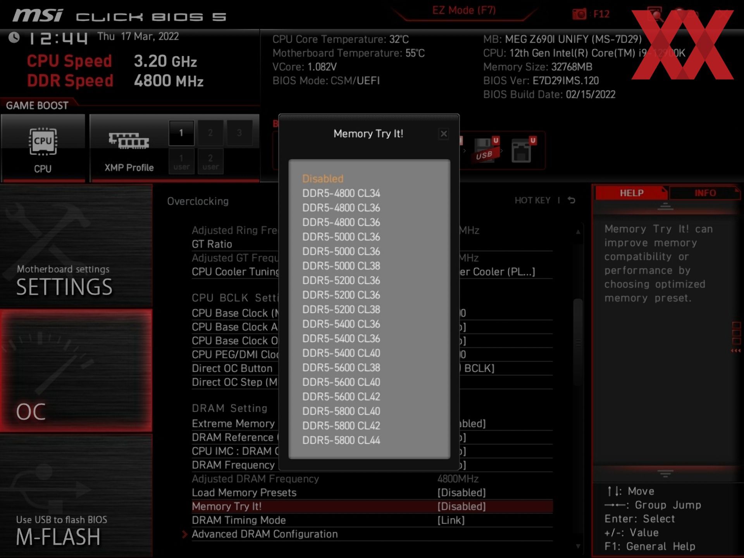The image size is (744, 558).
Task: Click the DDR Speed 4800 MHz readout
Action: (115, 81)
